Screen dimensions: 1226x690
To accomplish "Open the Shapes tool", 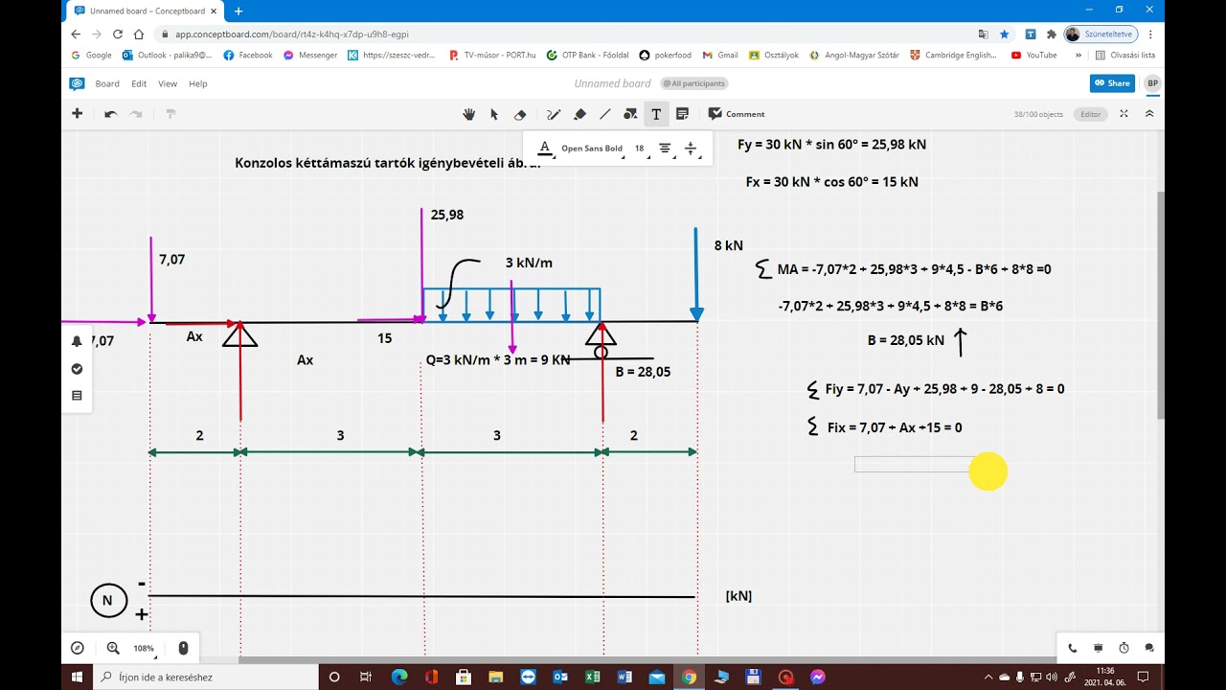I will pos(630,114).
